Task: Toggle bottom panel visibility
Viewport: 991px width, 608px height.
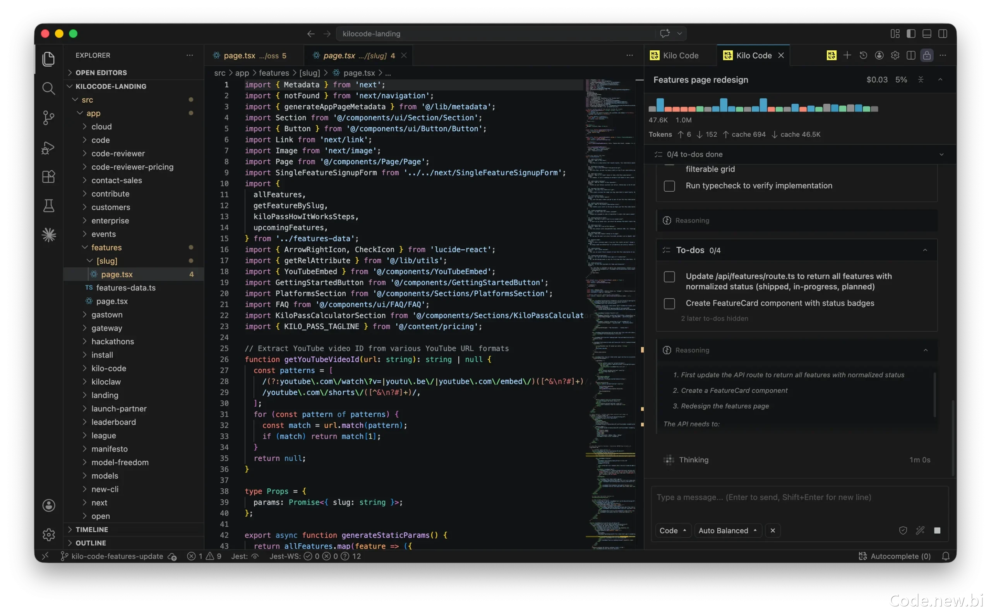Action: coord(927,34)
